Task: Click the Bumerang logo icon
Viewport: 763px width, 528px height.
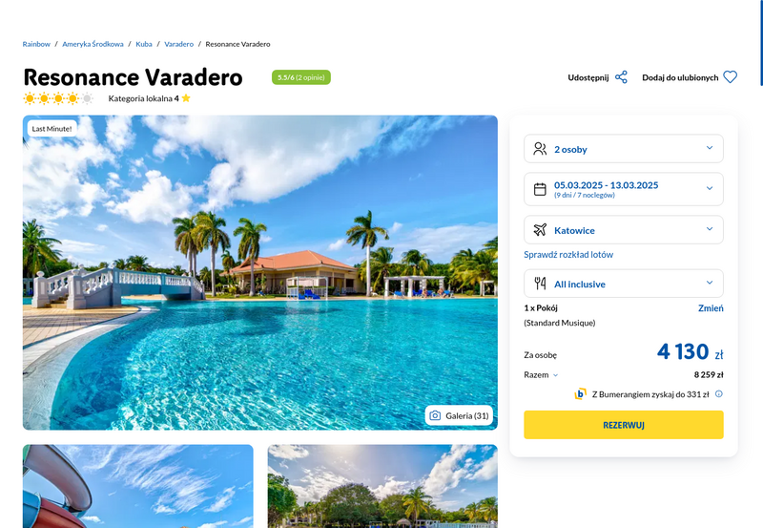Action: (x=580, y=393)
